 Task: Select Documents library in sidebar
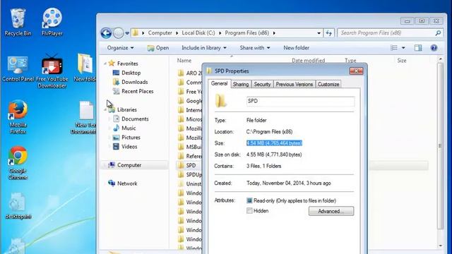click(131, 119)
